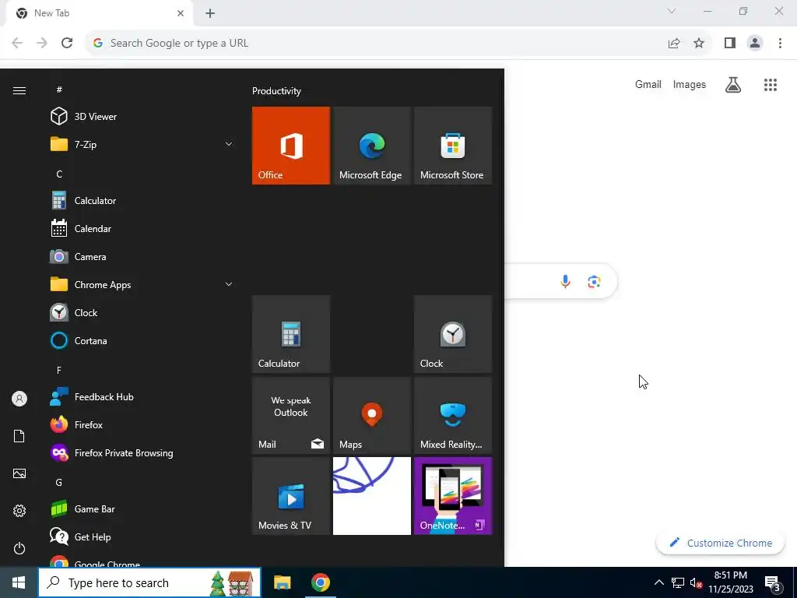
Task: Launch Firefox from the app list
Action: (x=142, y=424)
